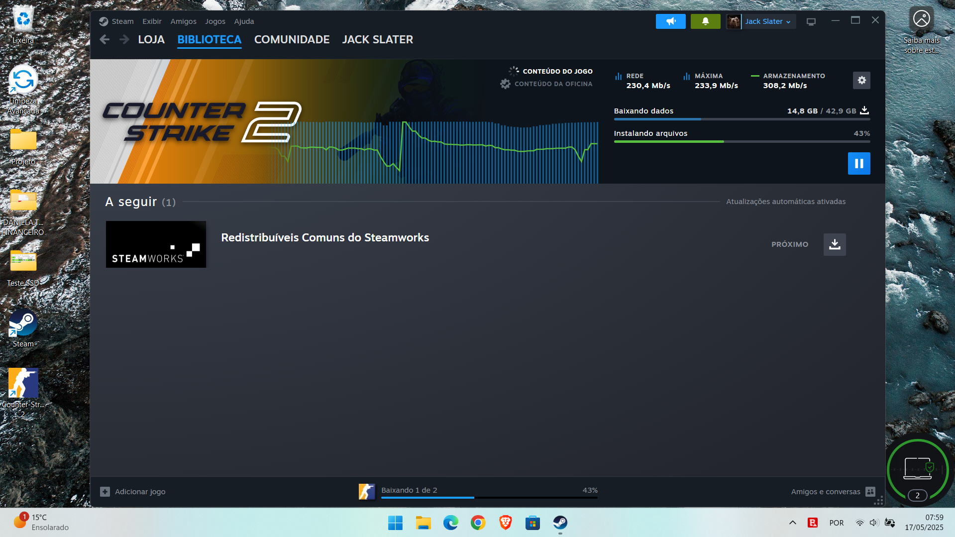Screen dimensions: 955x537
Task: Open the Windows Start menu
Action: click(395, 523)
